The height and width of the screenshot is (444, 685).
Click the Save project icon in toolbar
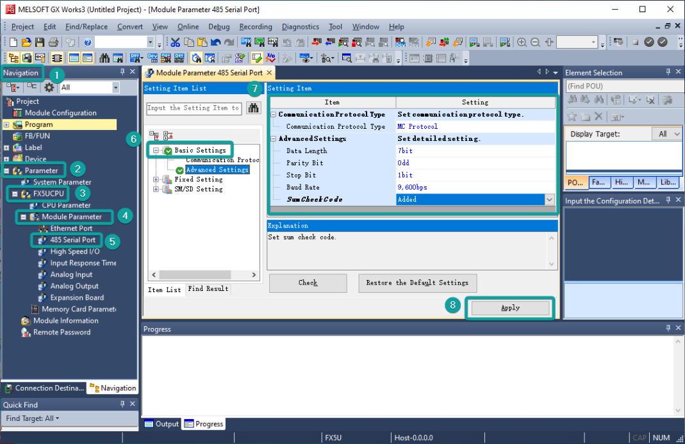click(40, 42)
